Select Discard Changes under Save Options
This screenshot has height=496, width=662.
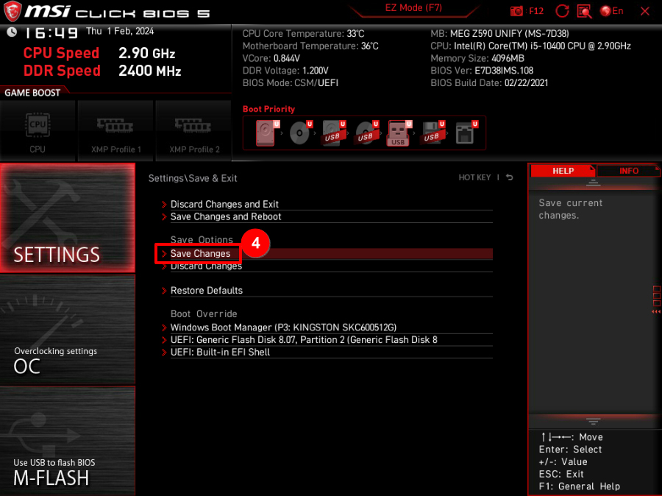click(327, 266)
